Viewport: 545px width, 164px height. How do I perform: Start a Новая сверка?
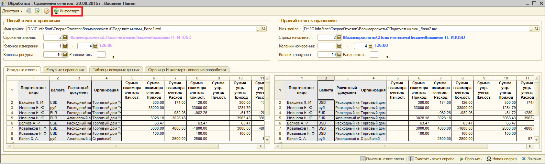coord(501,159)
